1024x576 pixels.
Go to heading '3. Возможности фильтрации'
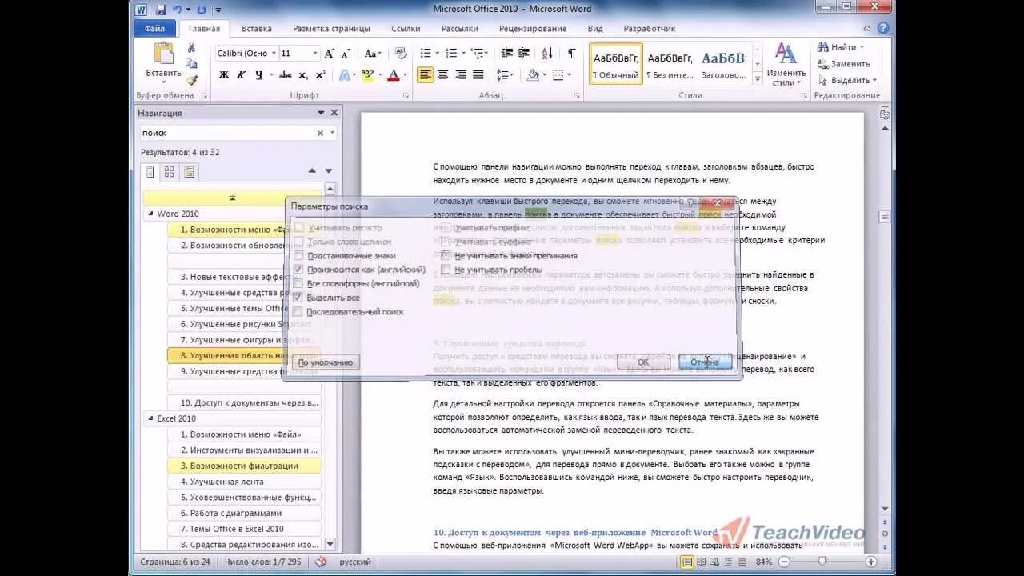(244, 466)
